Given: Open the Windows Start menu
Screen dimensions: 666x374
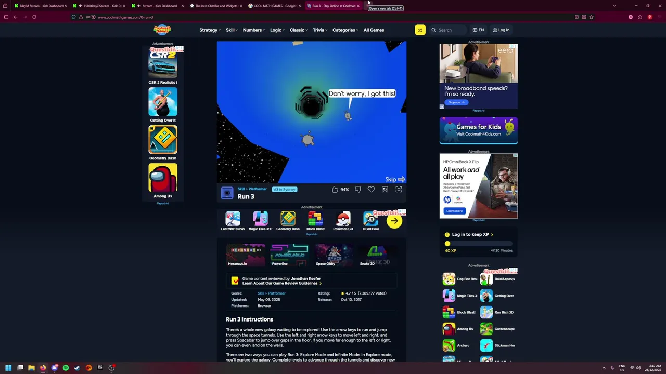Looking at the screenshot, I should pos(8,368).
